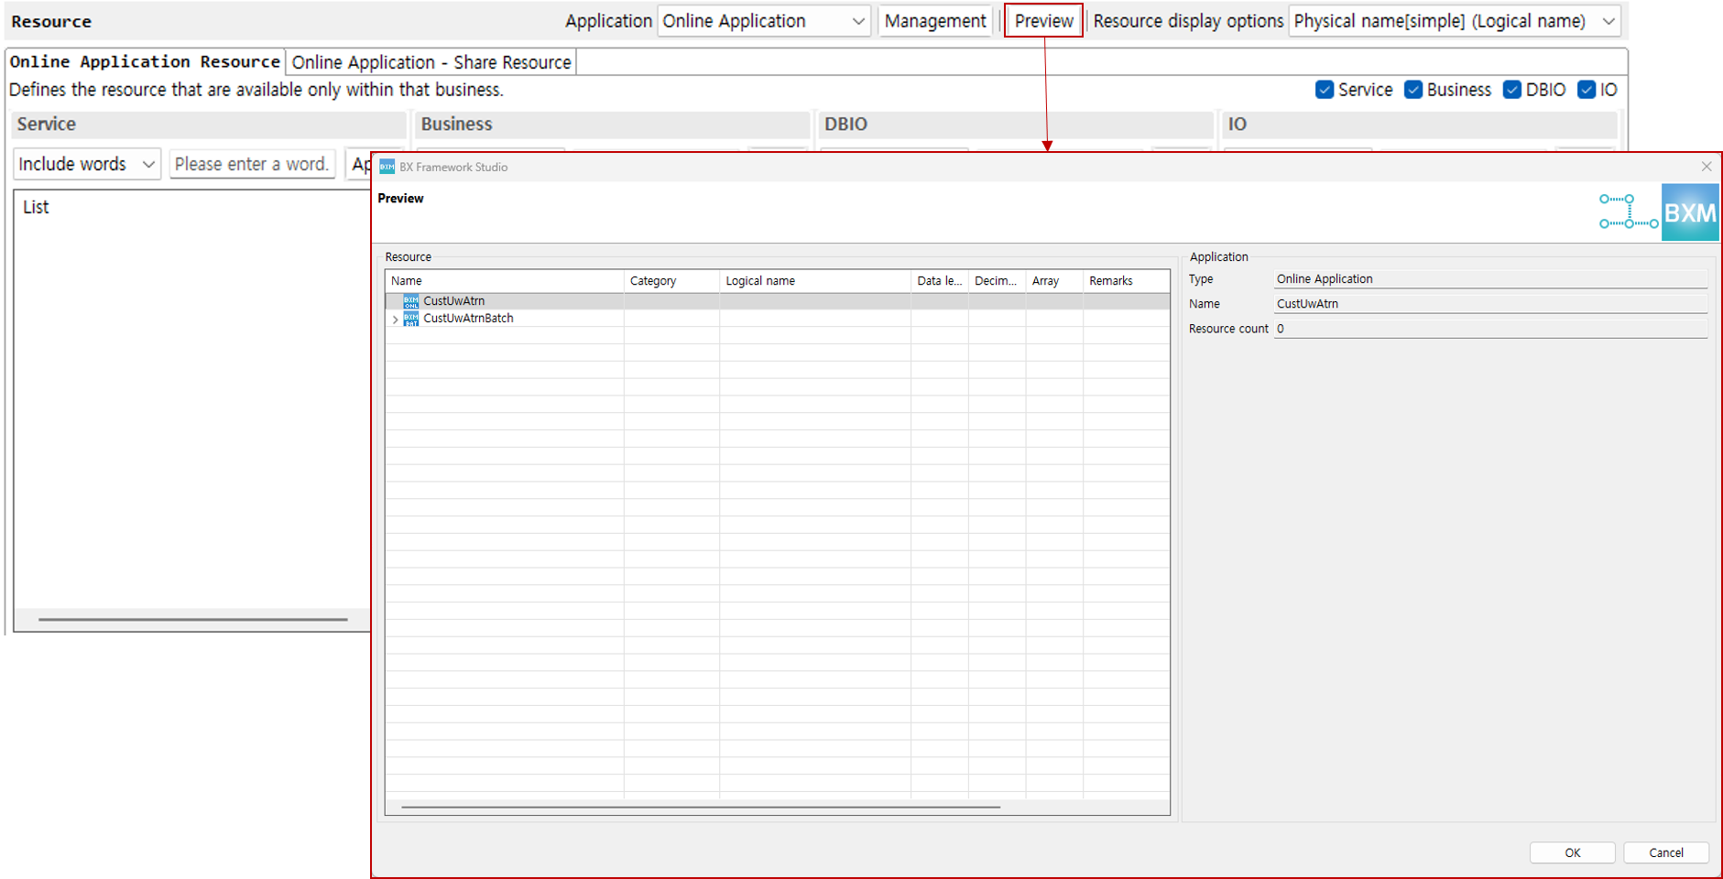This screenshot has width=1723, height=879.
Task: Click the Management button
Action: [x=935, y=20]
